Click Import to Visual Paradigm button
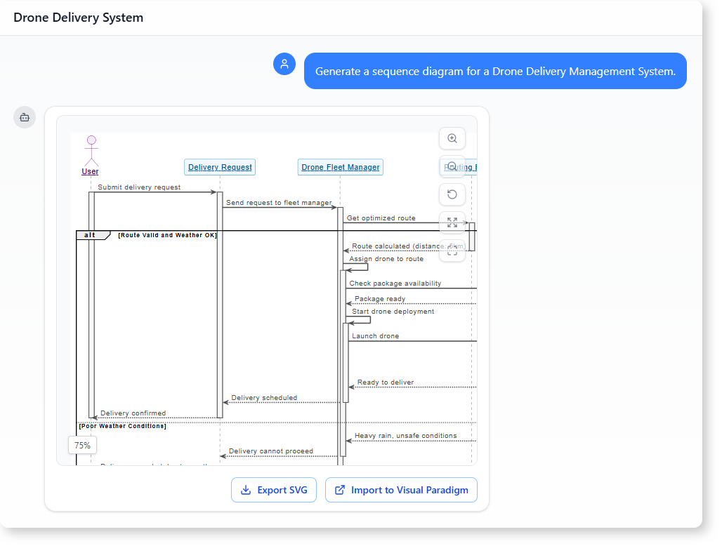 pyautogui.click(x=401, y=490)
